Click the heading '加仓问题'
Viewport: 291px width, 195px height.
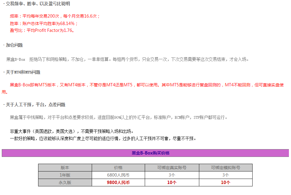click(14, 45)
